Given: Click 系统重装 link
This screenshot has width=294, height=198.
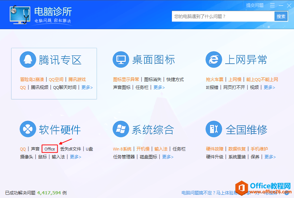Looking at the screenshot, I should 237,157.
